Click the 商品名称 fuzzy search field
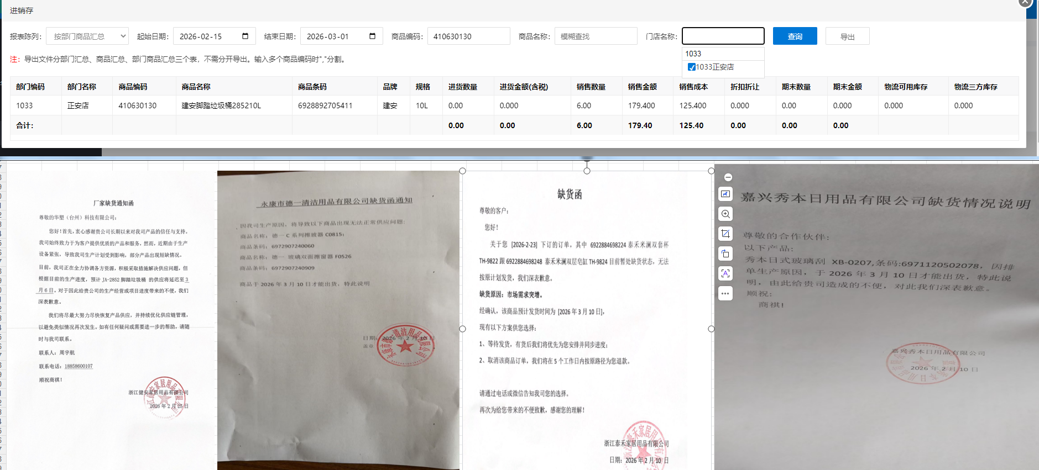This screenshot has height=470, width=1039. pyautogui.click(x=596, y=36)
